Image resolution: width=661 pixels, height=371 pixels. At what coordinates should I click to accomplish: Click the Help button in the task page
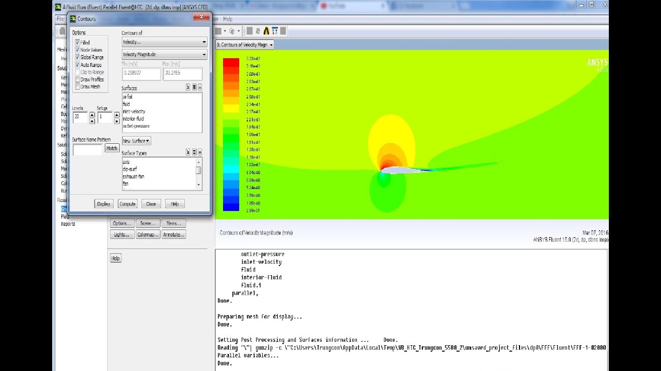pos(116,258)
